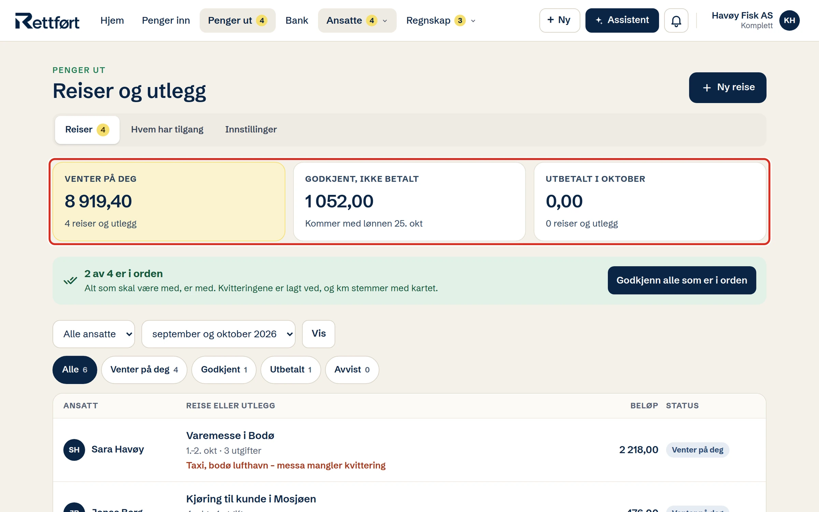Go to Hjem in the navigation
The height and width of the screenshot is (512, 819).
coord(112,20)
